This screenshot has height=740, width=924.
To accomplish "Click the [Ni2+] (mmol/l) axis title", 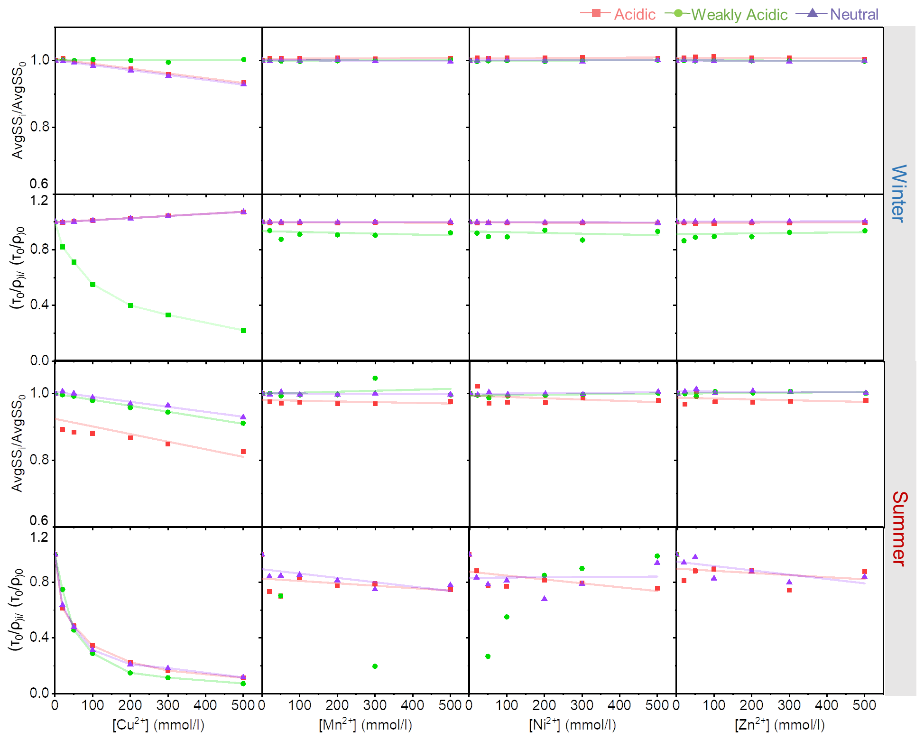I will coord(572,724).
